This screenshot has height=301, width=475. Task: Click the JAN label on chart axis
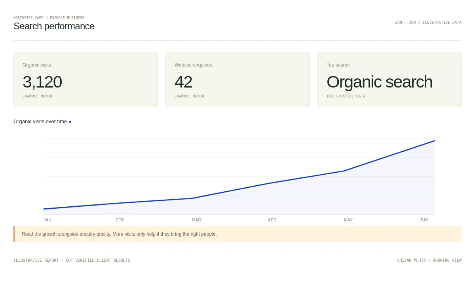(x=47, y=220)
